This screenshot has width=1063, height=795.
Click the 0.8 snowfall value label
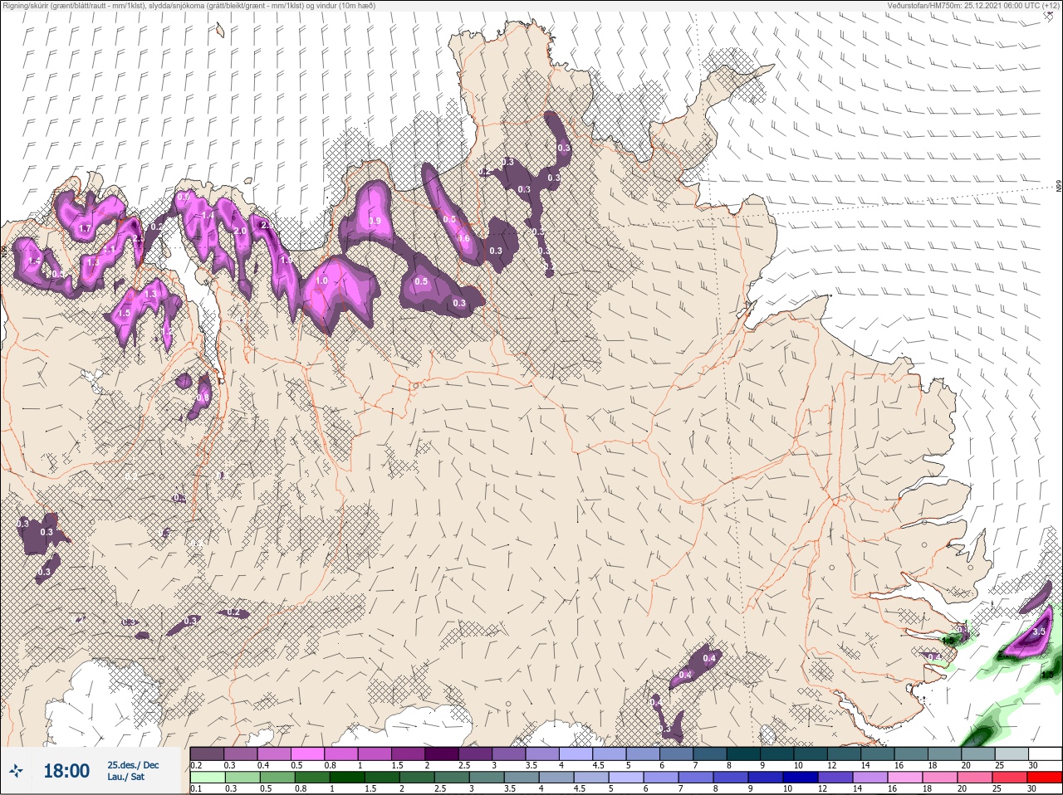[203, 398]
